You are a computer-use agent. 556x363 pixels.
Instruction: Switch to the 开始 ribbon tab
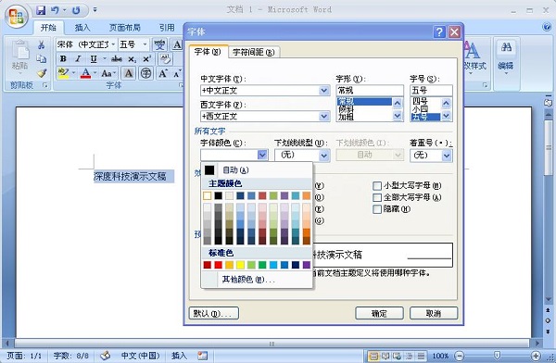48,27
